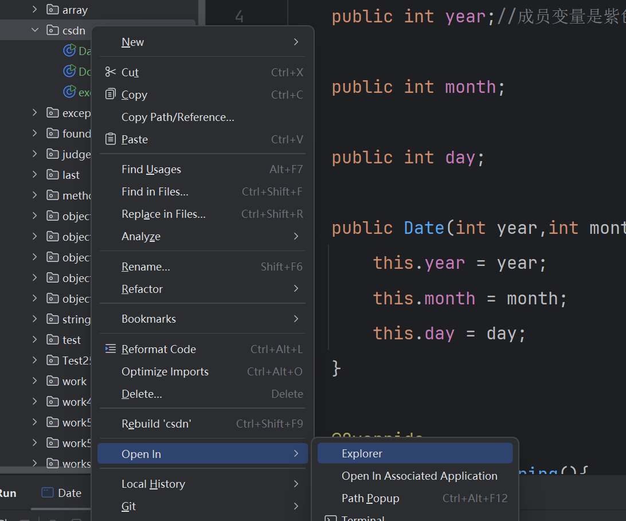The height and width of the screenshot is (521, 626).
Task: Open the Analyze submenu
Action: [x=202, y=236]
